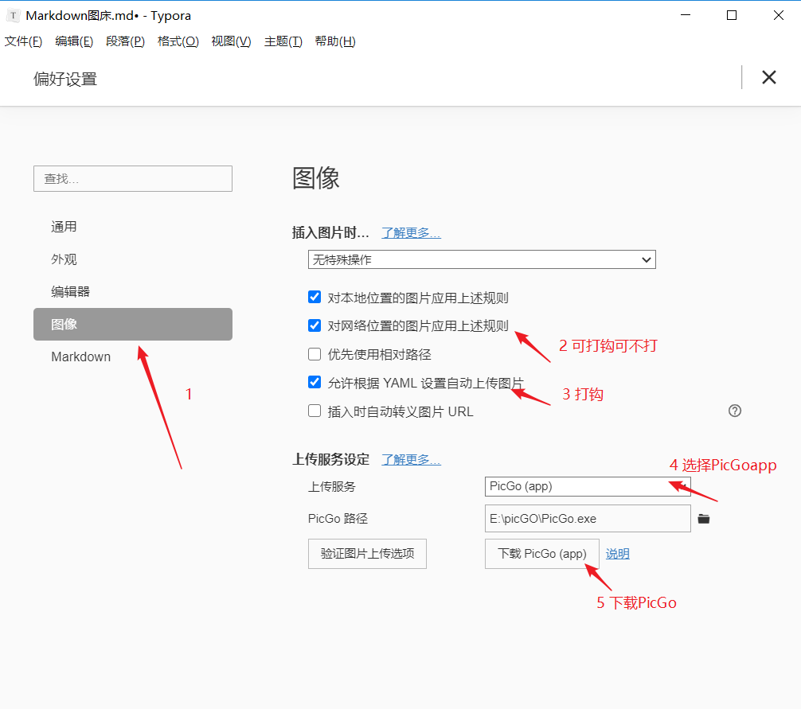Click the Typora app icon in title bar

point(14,16)
